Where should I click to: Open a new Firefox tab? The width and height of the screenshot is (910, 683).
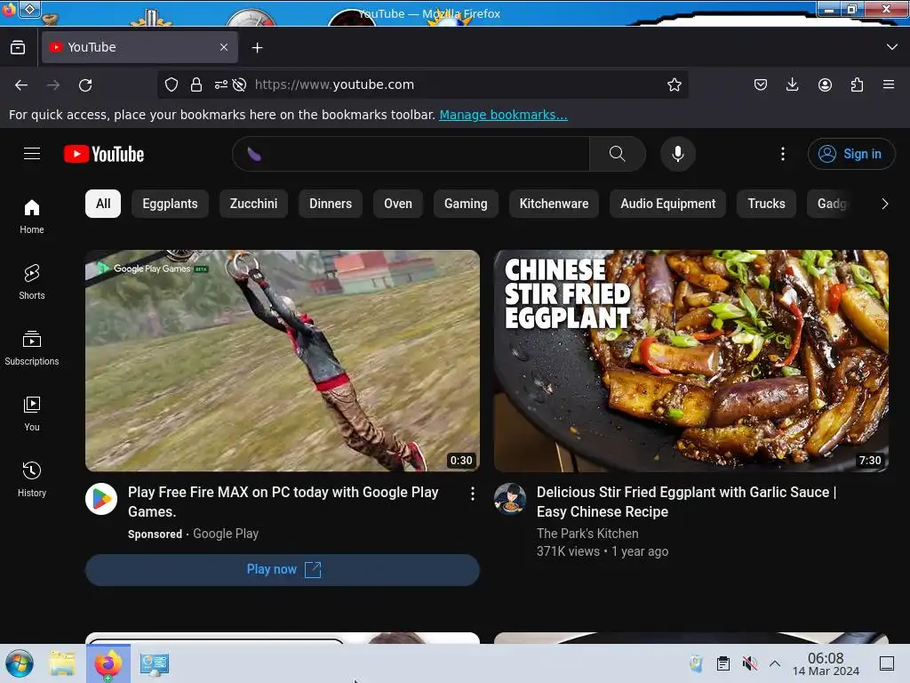257,48
